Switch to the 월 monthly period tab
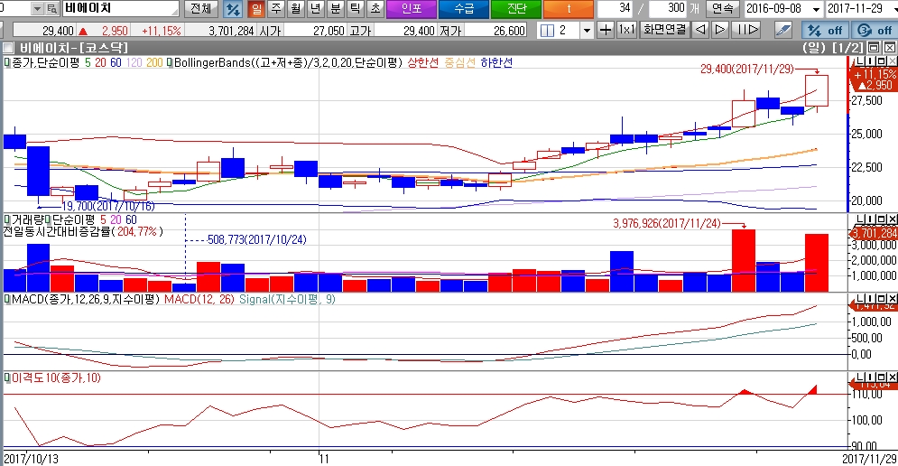This screenshot has height=466, width=898. pyautogui.click(x=295, y=9)
